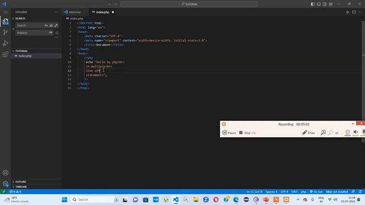Toggle primary side bar layout icon
This screenshot has height=205, width=365.
pyautogui.click(x=313, y=4)
